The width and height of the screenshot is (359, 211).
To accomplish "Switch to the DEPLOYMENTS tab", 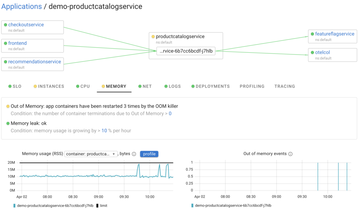I will (x=212, y=86).
